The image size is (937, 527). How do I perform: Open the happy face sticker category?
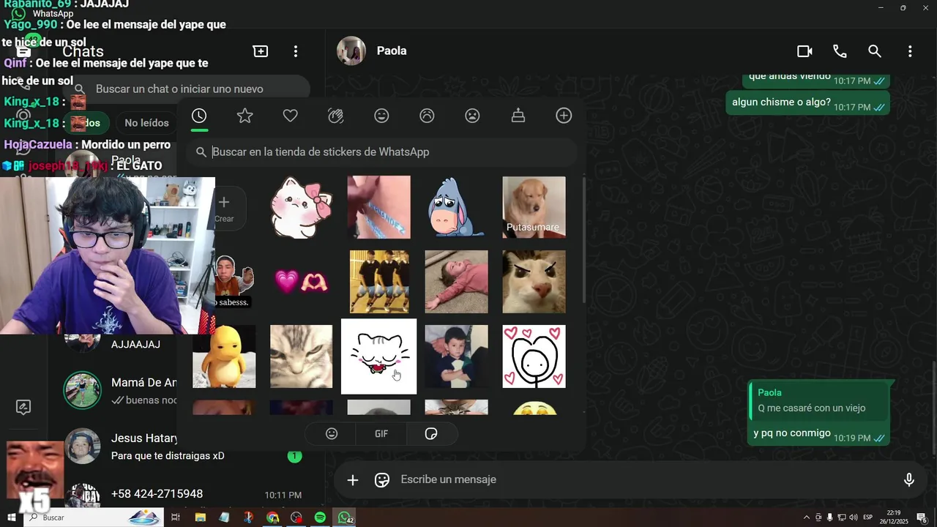click(381, 116)
